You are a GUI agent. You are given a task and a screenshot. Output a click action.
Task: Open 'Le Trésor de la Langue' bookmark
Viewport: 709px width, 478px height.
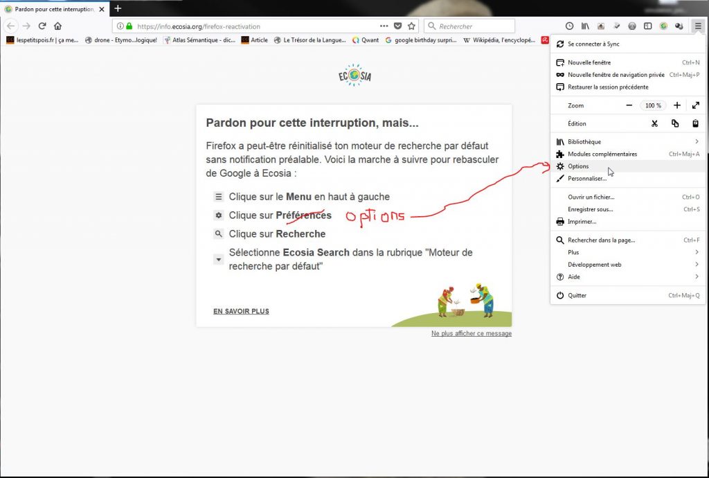tap(309, 39)
